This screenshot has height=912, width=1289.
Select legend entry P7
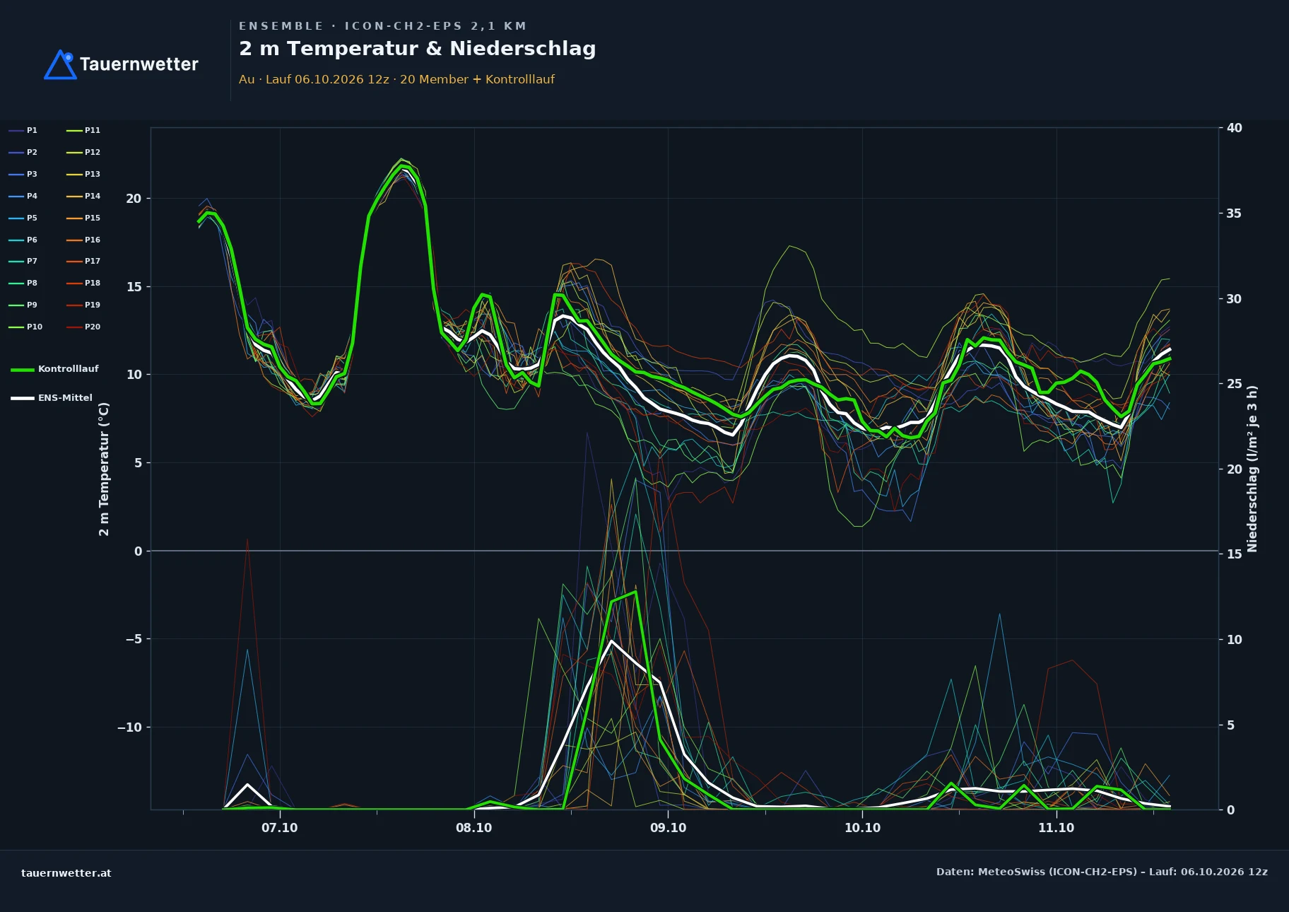23,262
